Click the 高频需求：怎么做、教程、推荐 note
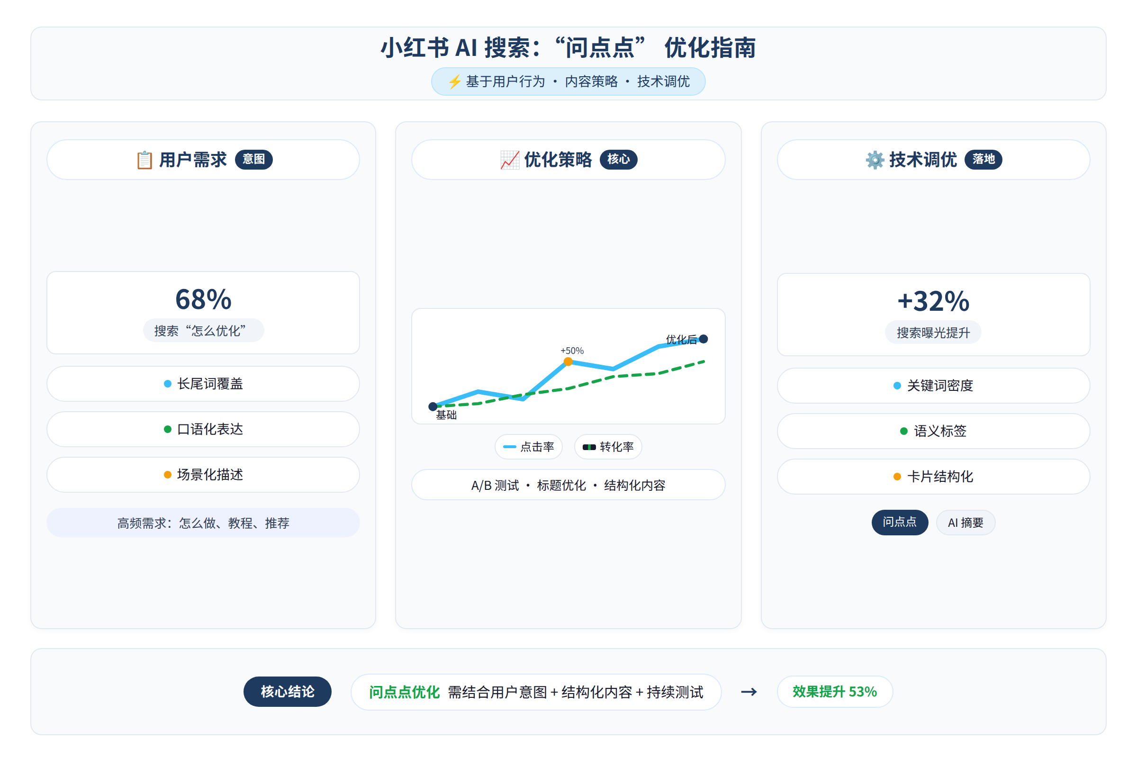 [x=203, y=523]
